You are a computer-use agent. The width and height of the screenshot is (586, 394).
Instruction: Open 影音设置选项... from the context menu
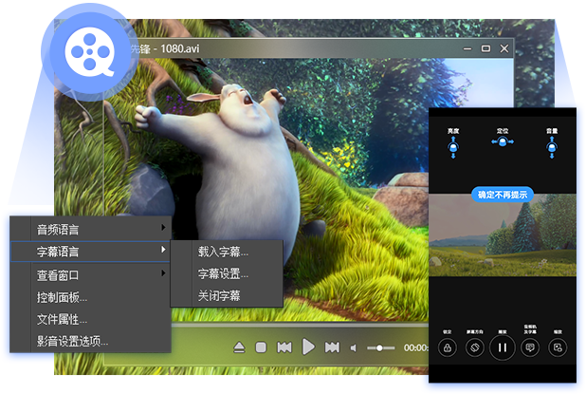tap(90, 341)
